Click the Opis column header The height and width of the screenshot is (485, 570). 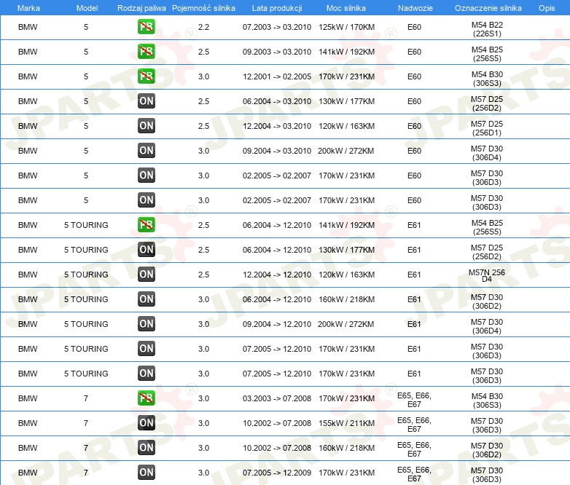[547, 8]
